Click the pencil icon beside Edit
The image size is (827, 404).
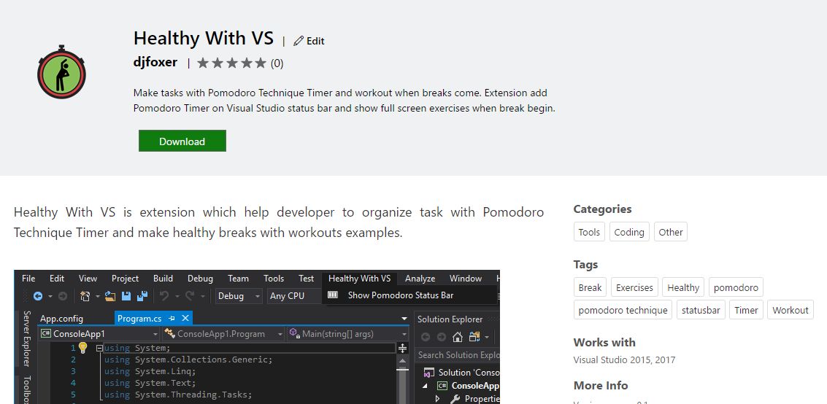coord(299,41)
